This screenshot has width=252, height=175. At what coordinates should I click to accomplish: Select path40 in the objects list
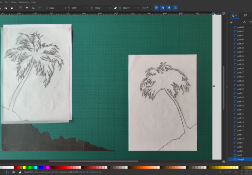click(x=240, y=39)
